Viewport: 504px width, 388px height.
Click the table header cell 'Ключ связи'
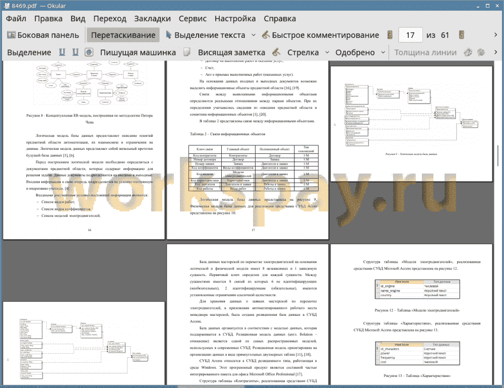[205, 149]
